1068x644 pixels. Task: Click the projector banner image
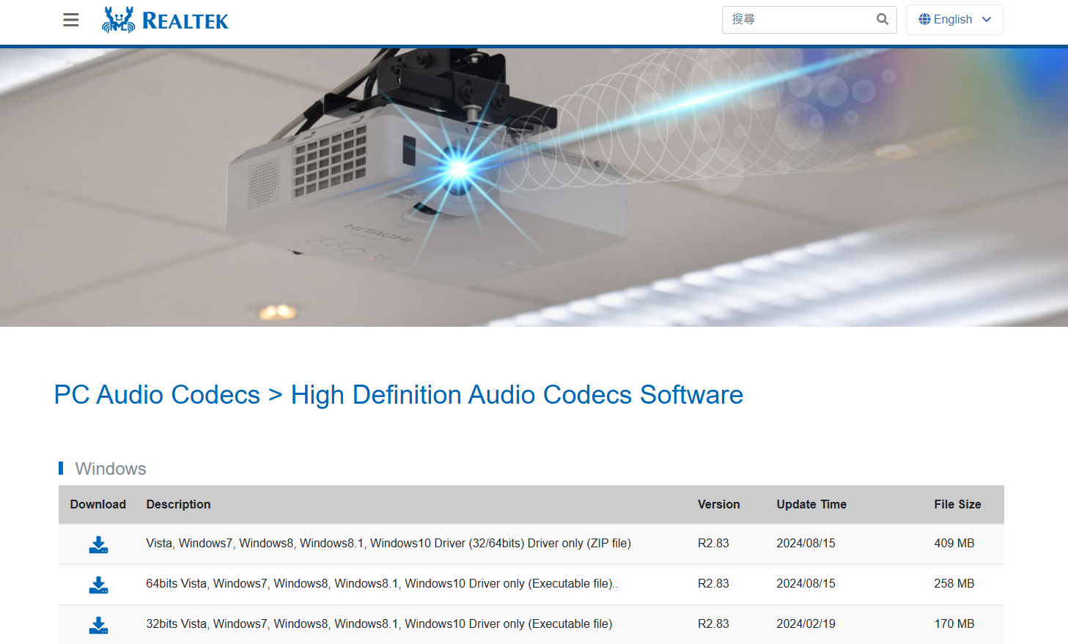point(534,188)
